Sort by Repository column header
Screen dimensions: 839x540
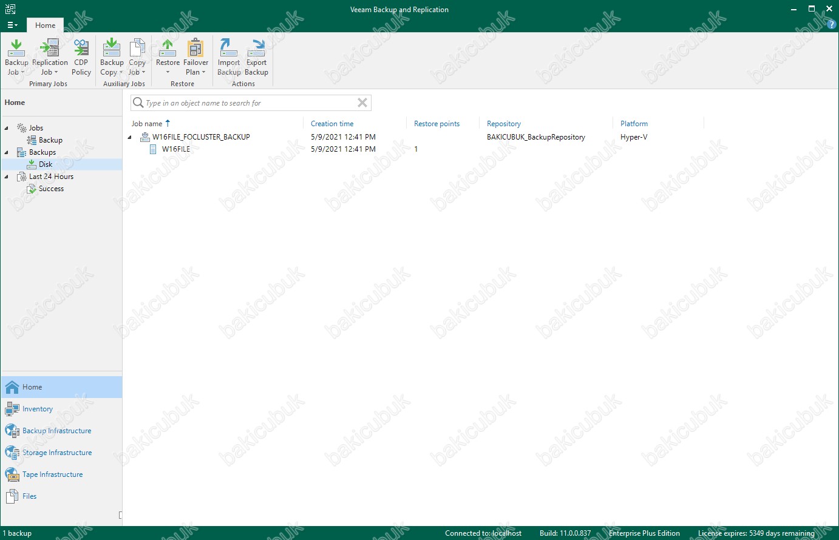pyautogui.click(x=504, y=124)
